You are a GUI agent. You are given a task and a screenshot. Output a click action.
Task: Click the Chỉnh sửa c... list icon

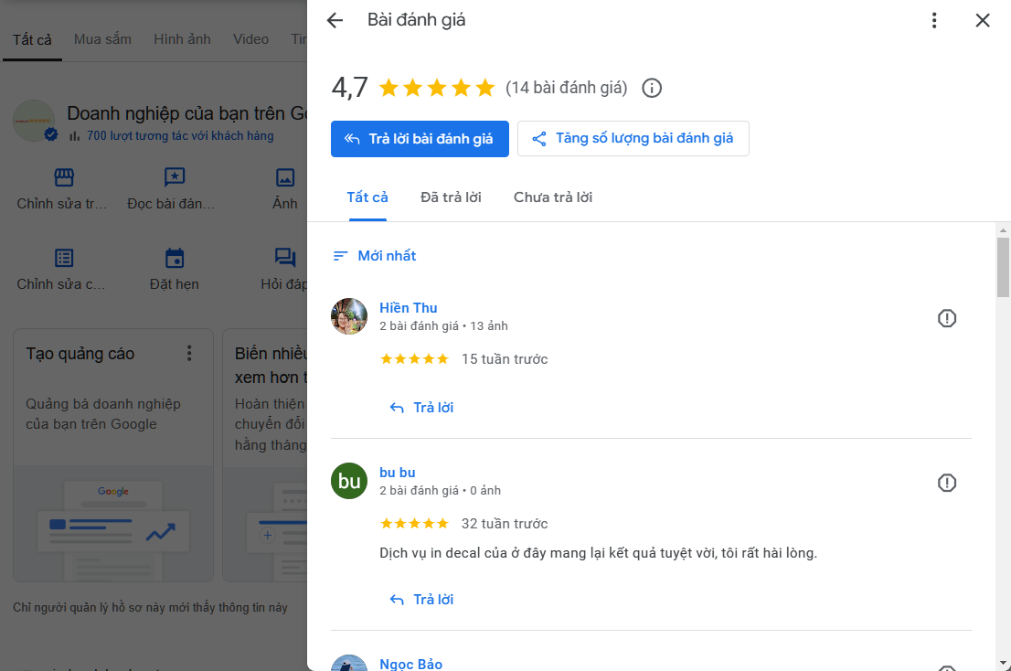click(x=64, y=258)
